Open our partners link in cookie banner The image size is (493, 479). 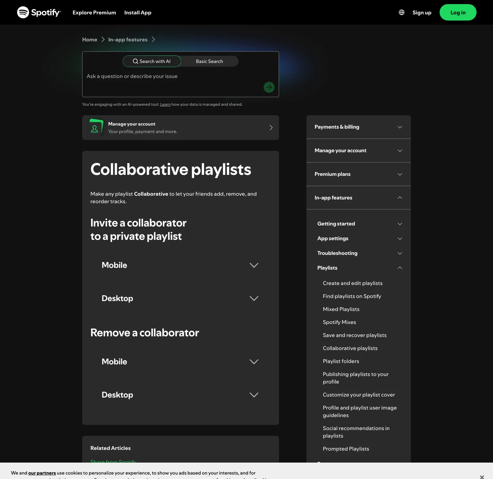42,473
